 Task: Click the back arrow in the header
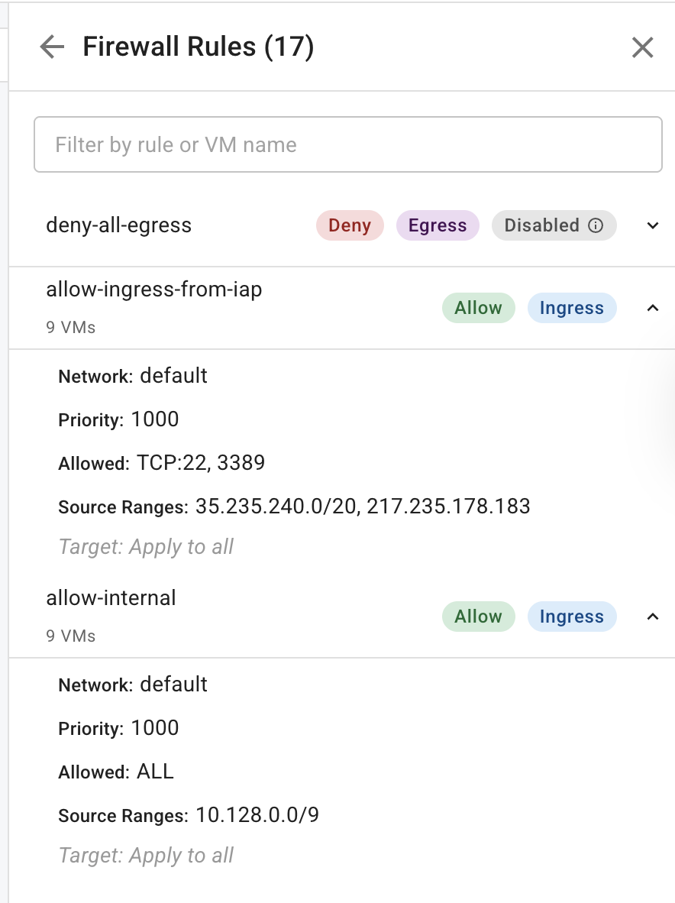click(x=51, y=47)
